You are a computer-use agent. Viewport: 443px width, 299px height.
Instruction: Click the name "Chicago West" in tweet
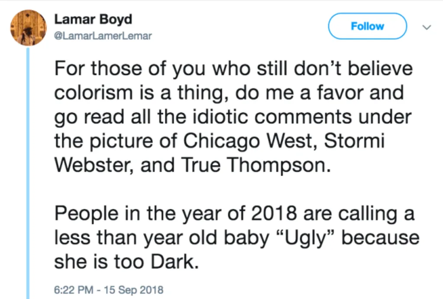[x=248, y=141]
